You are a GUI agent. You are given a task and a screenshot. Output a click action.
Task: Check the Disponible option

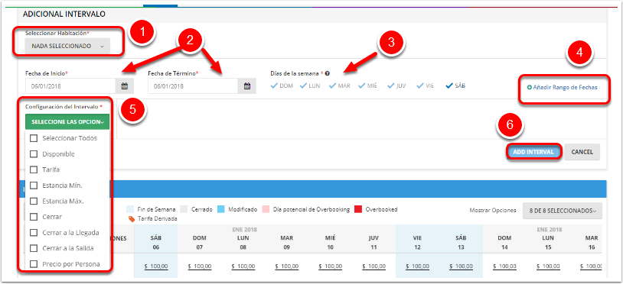coord(34,153)
